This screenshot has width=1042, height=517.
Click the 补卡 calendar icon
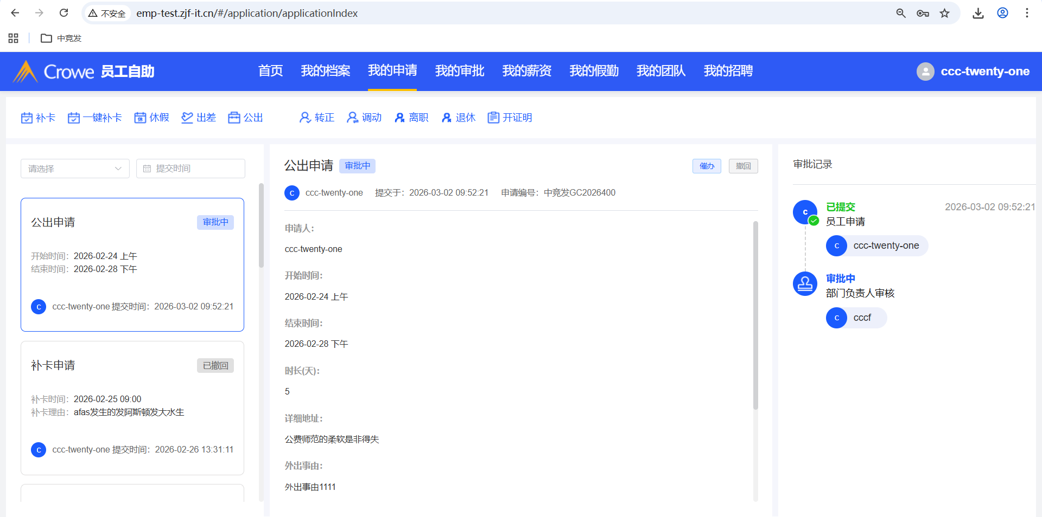pos(27,118)
